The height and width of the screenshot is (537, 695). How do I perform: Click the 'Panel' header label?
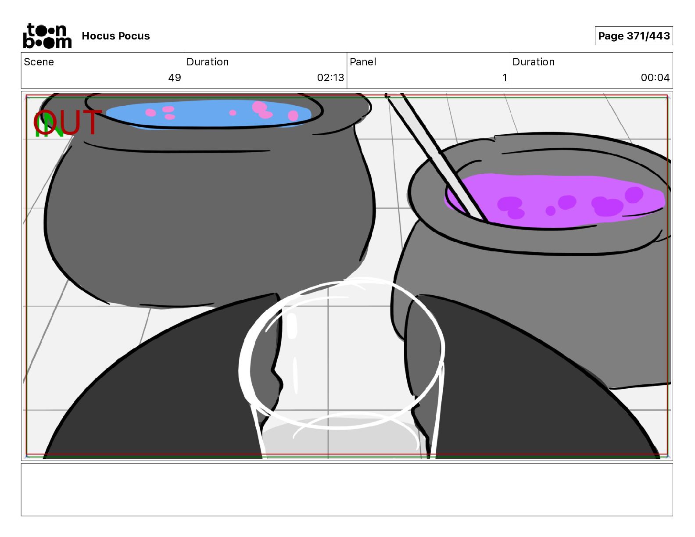(363, 62)
